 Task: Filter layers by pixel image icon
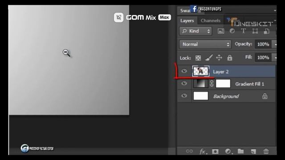[221, 31]
